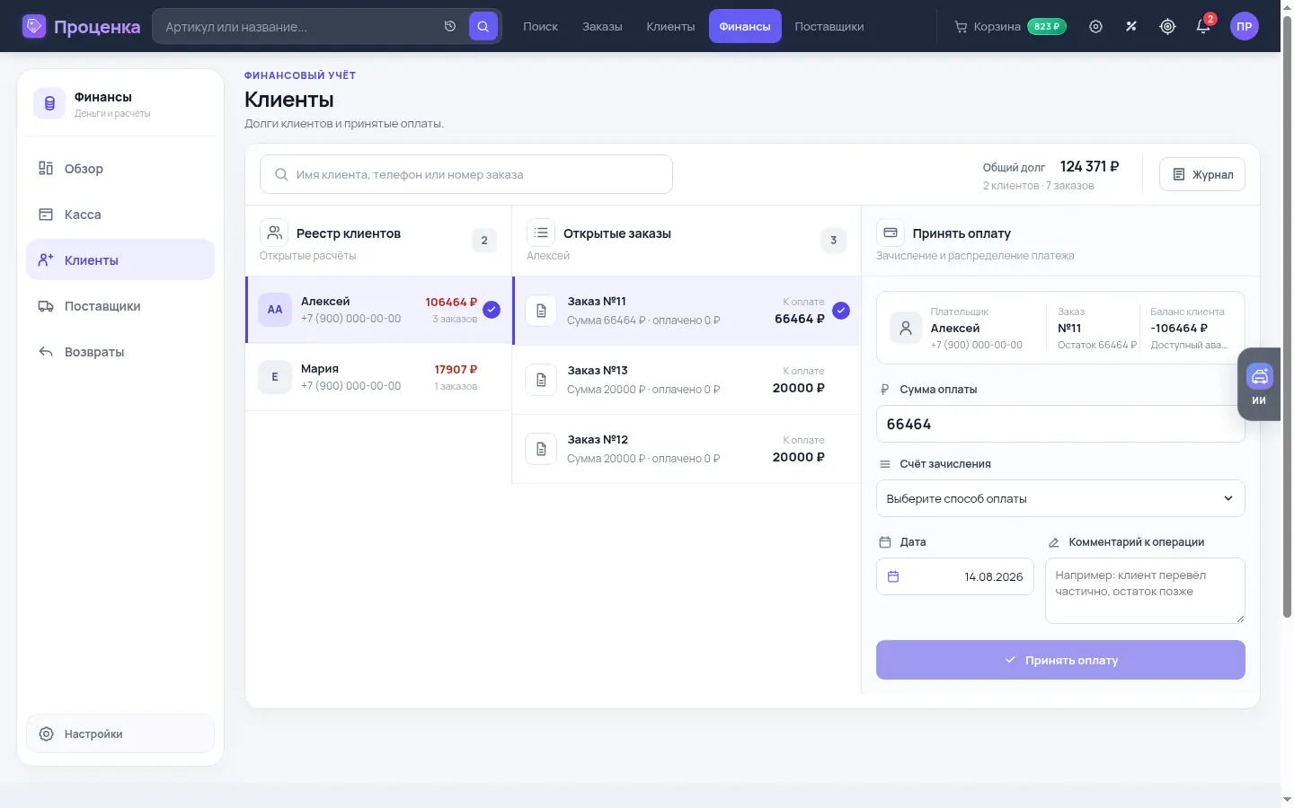Click the page vertical scrollbar
This screenshot has width=1294, height=808.
[1287, 316]
